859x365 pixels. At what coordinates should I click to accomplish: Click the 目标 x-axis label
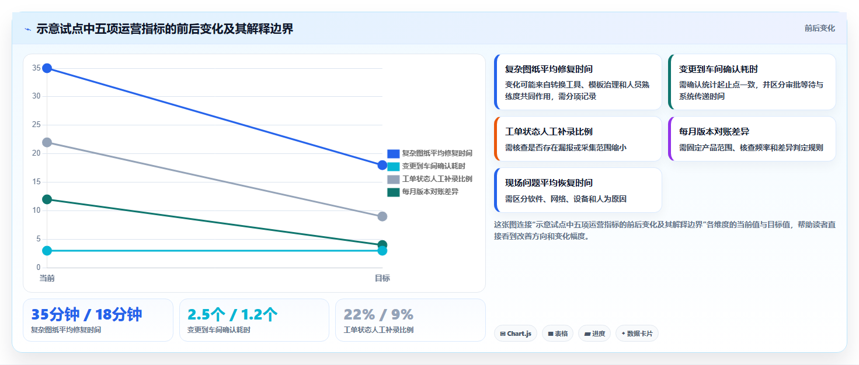(382, 278)
